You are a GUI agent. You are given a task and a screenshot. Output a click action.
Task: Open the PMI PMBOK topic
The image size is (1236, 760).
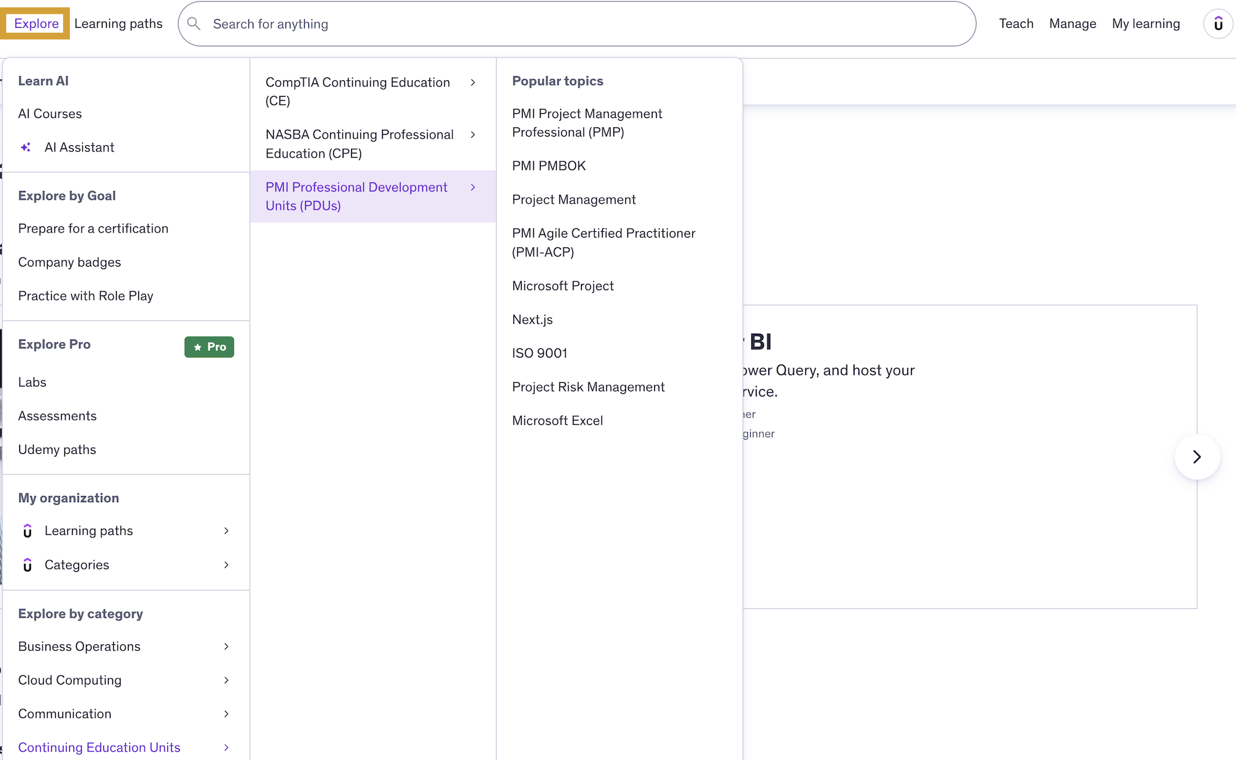pyautogui.click(x=549, y=166)
